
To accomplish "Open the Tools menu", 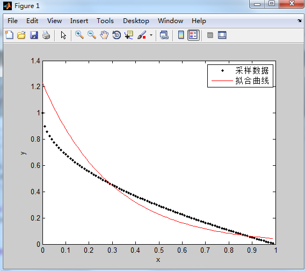I will tap(105, 21).
